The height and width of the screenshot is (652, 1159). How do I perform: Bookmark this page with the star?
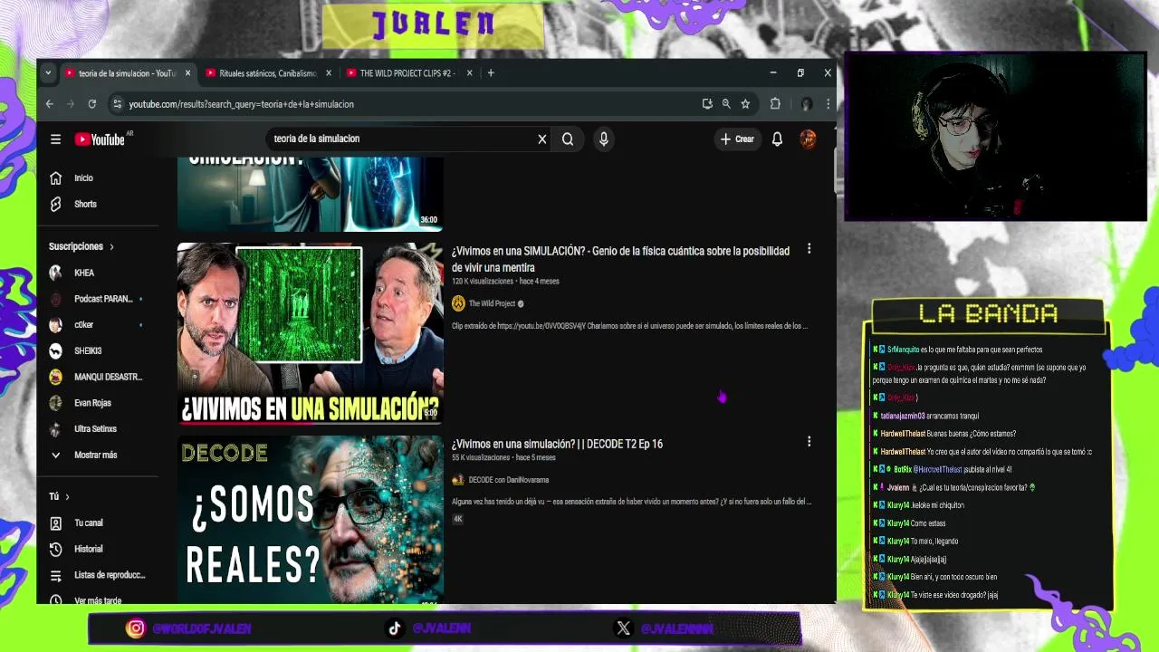(745, 104)
